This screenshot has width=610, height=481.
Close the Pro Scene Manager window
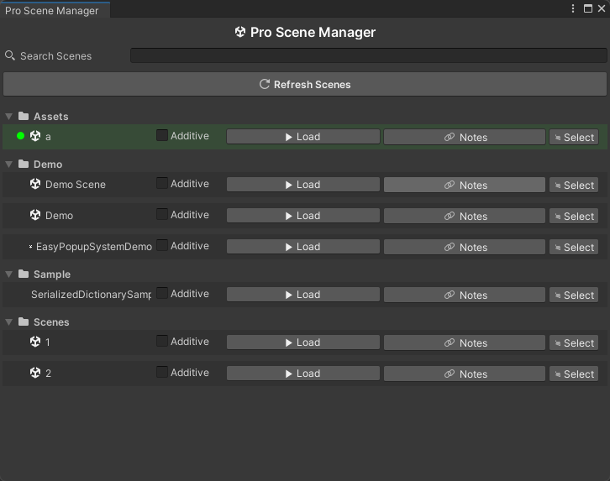602,8
